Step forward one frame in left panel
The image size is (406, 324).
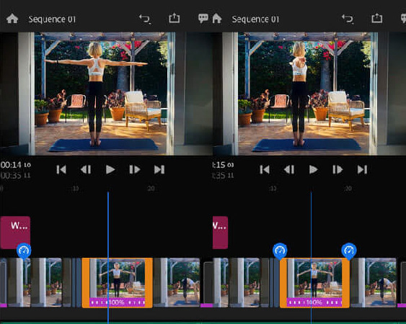[135, 170]
